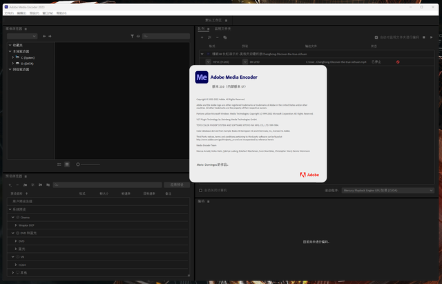Open workspace menu icon beside 默认工作区
The image size is (442, 284).
tap(226, 21)
